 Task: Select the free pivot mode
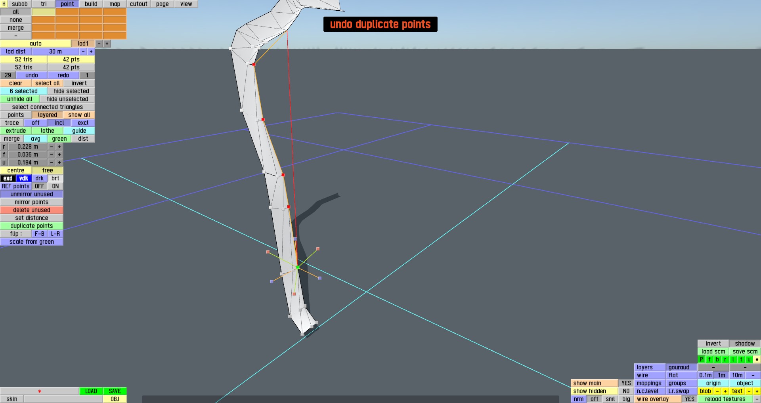[x=48, y=170]
